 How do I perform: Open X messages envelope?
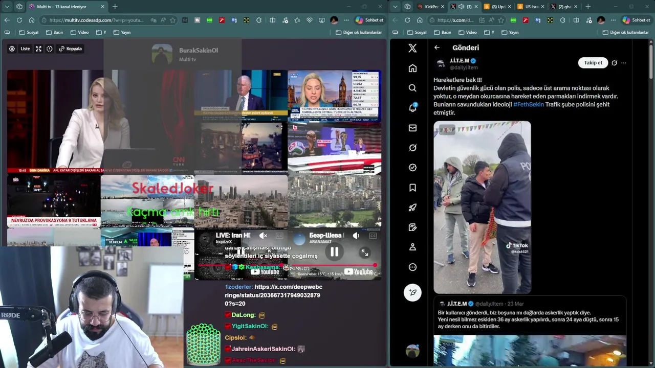click(x=412, y=128)
